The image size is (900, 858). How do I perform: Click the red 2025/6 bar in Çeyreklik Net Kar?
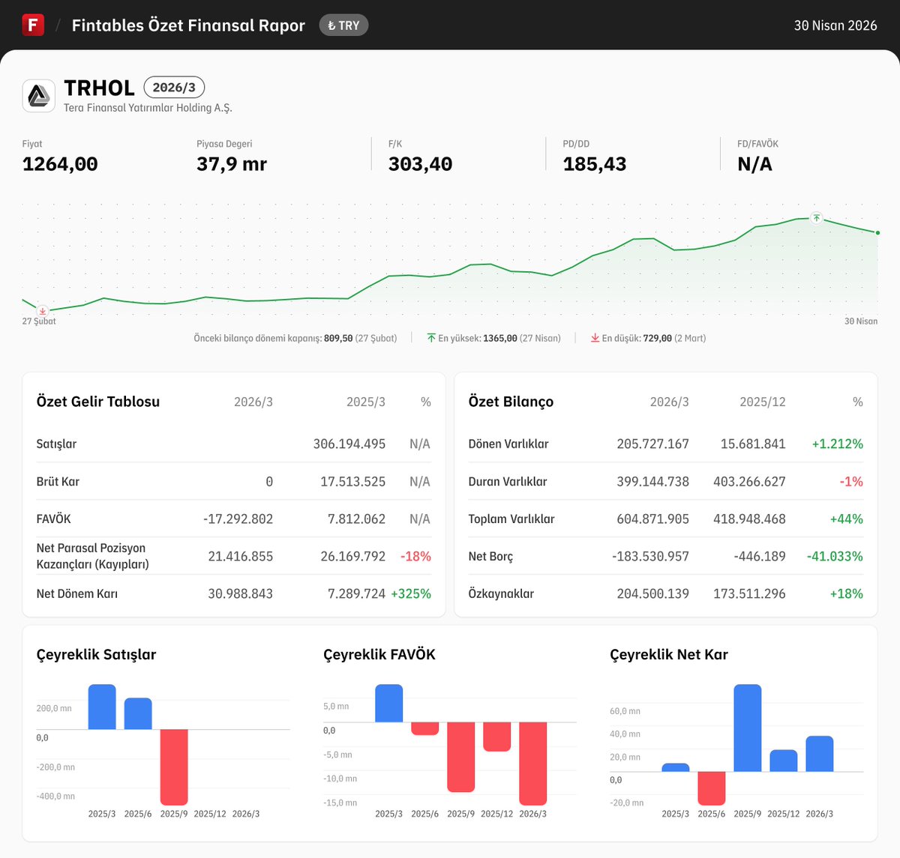[x=712, y=788]
